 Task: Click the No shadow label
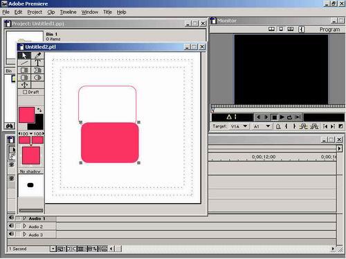tap(30, 171)
